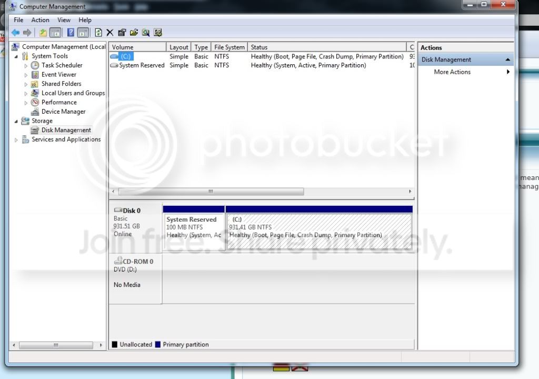Click the Open folder toolbar icon

tap(134, 33)
